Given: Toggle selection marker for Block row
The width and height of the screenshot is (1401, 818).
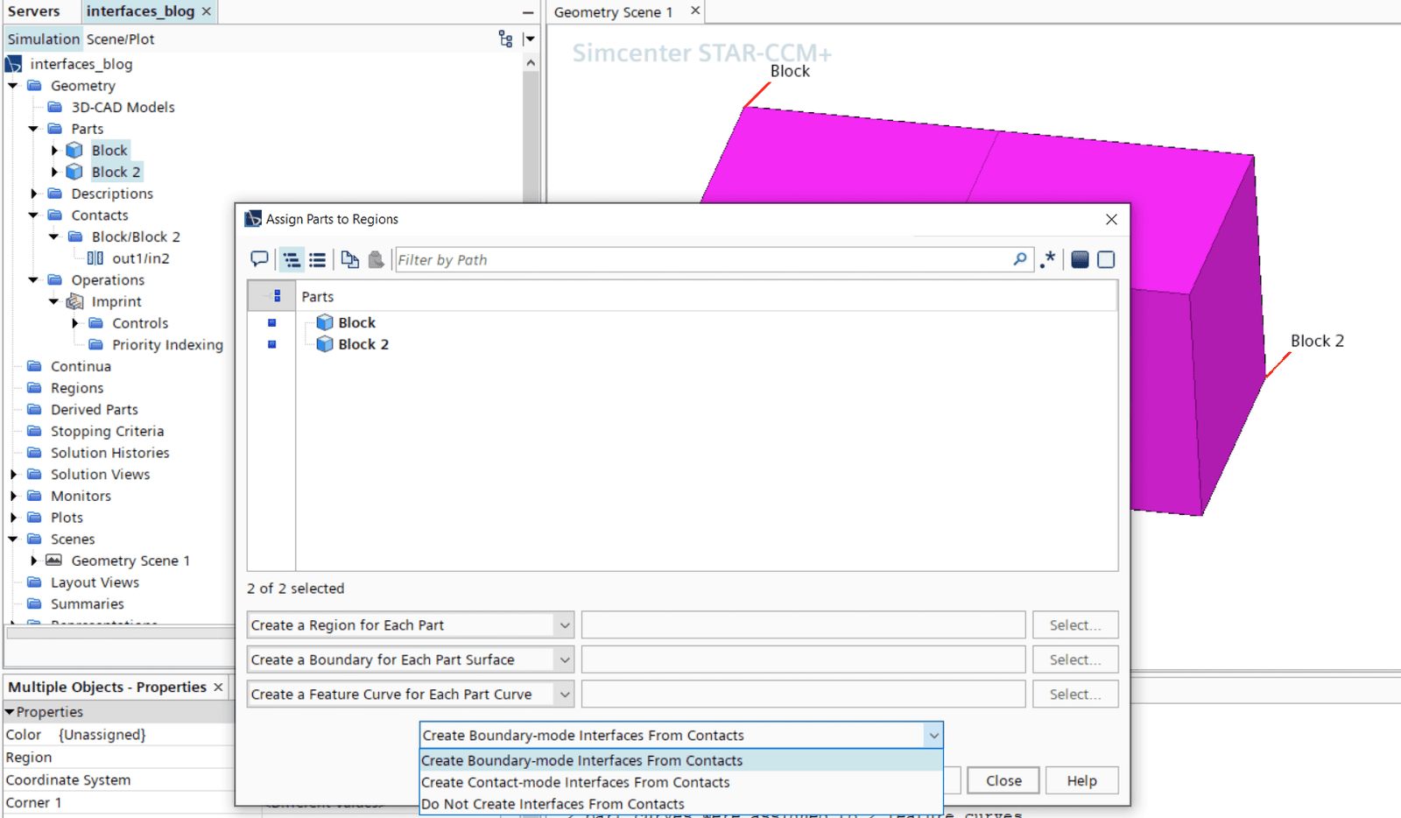Looking at the screenshot, I should coord(271,323).
